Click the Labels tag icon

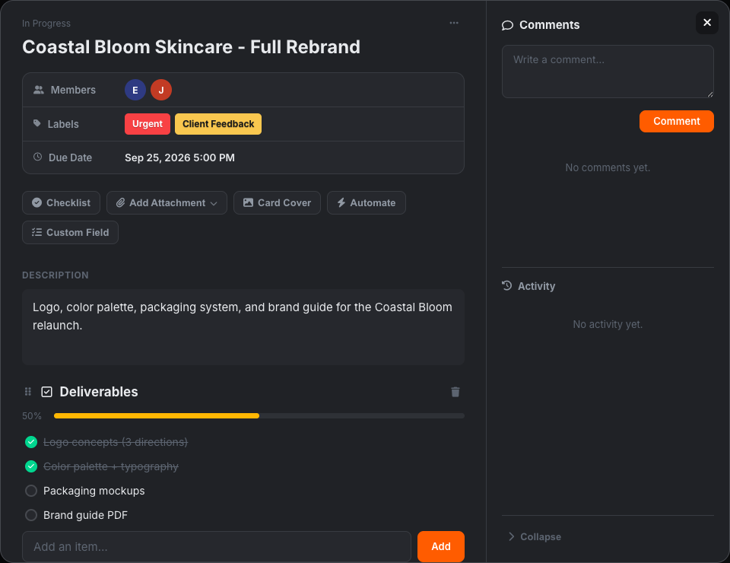pyautogui.click(x=37, y=123)
